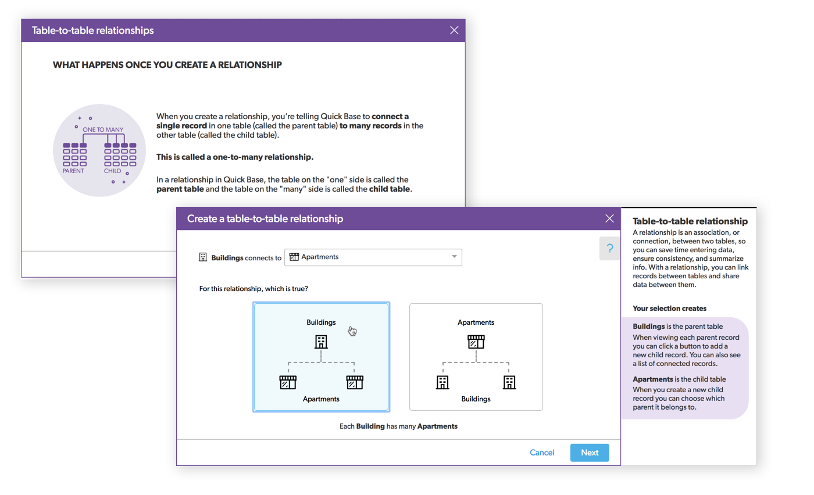Open the Apartments table dropdown
The width and height of the screenshot is (814, 495).
pyautogui.click(x=373, y=257)
